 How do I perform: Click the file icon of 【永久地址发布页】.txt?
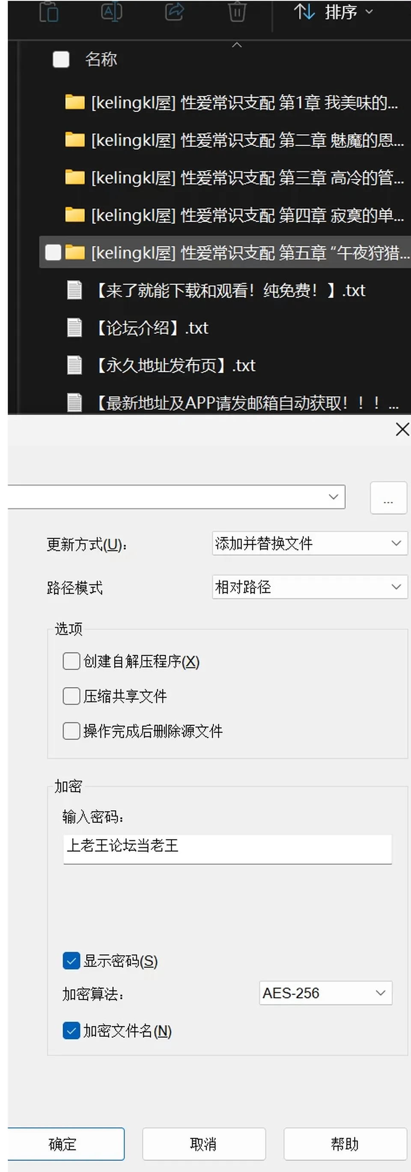tap(74, 365)
